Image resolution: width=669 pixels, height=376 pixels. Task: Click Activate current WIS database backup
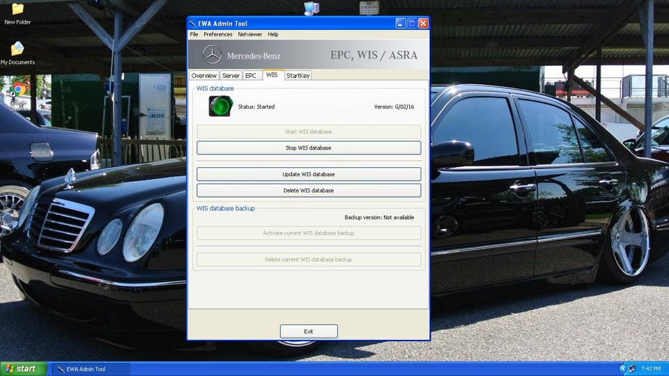309,233
